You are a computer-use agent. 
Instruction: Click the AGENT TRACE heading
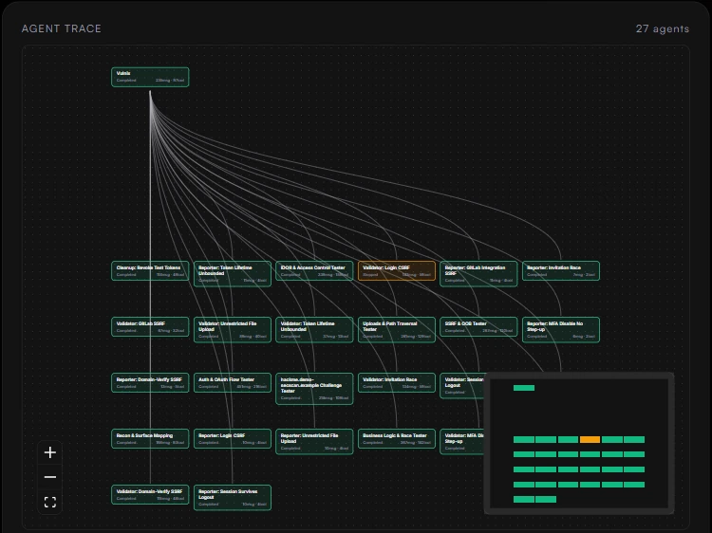(x=62, y=28)
